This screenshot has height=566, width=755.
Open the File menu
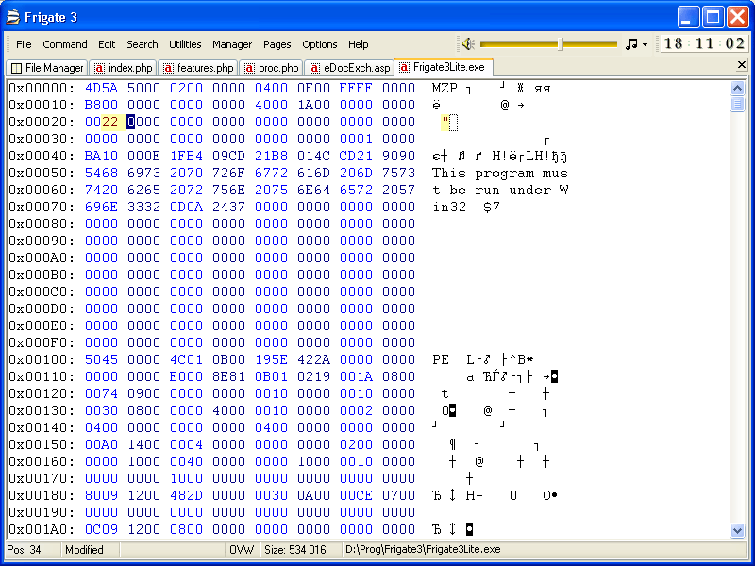(24, 44)
